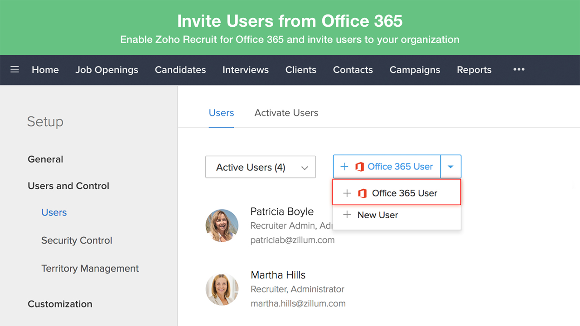Go to Home in navigation bar
The image size is (580, 326).
(45, 70)
